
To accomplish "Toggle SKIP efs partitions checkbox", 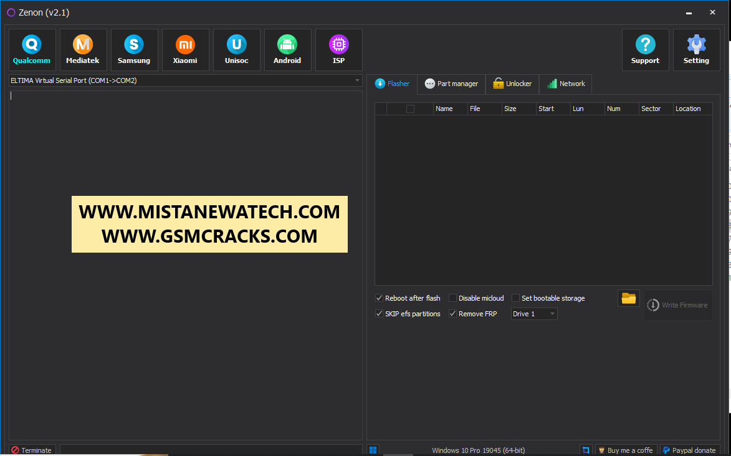I will pos(380,314).
